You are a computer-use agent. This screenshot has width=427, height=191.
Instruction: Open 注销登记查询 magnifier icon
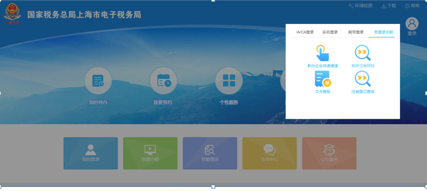pos(363,79)
